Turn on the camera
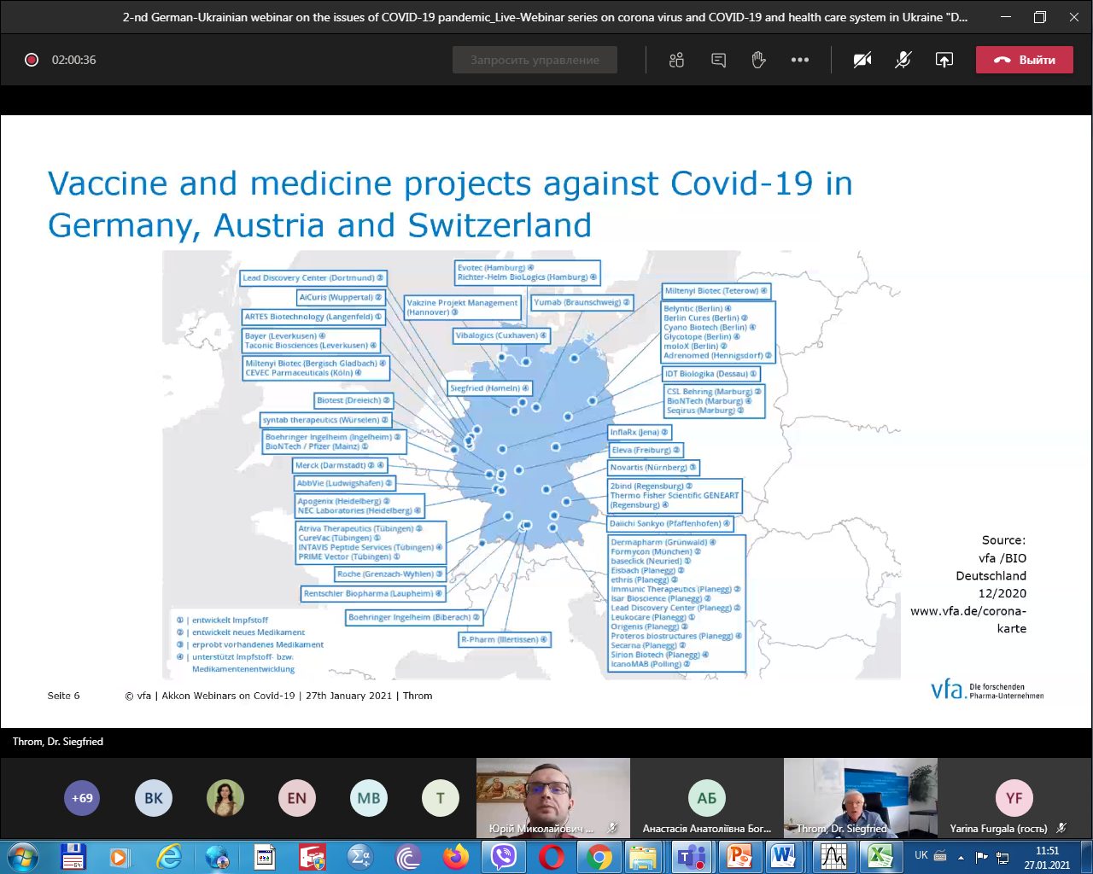 pyautogui.click(x=862, y=60)
